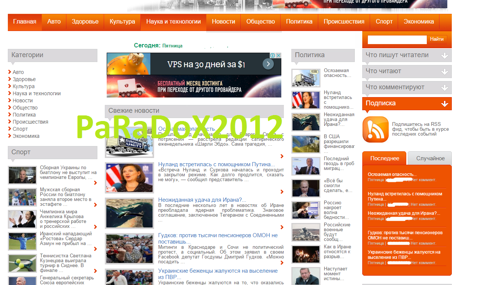
Task: Click the AdChoices info icon on banner
Action: coord(273,55)
